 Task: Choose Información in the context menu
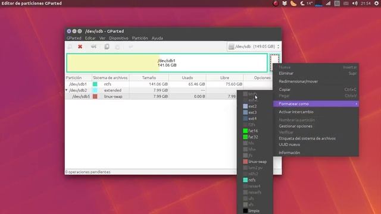(316, 153)
